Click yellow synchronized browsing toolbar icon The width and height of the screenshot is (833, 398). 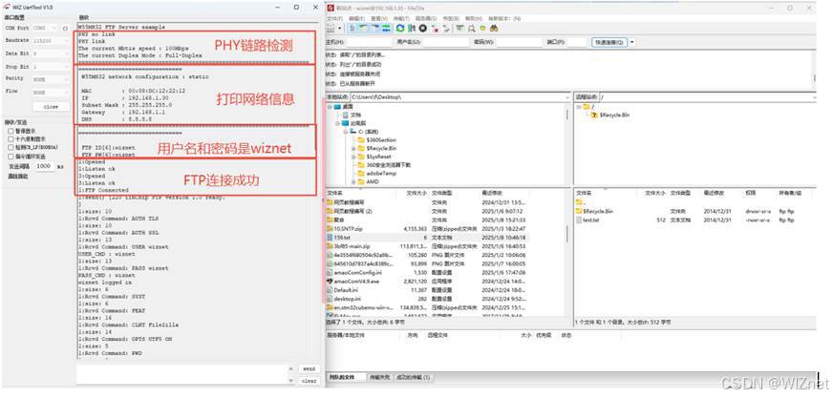tap(482, 28)
